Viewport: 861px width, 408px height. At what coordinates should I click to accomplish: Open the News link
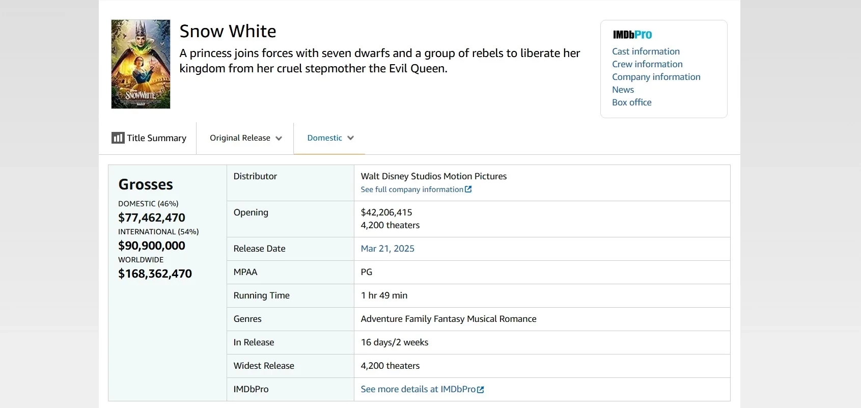(x=623, y=90)
